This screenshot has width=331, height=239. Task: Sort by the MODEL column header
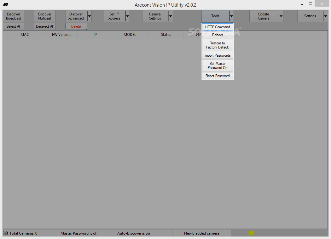tap(130, 35)
